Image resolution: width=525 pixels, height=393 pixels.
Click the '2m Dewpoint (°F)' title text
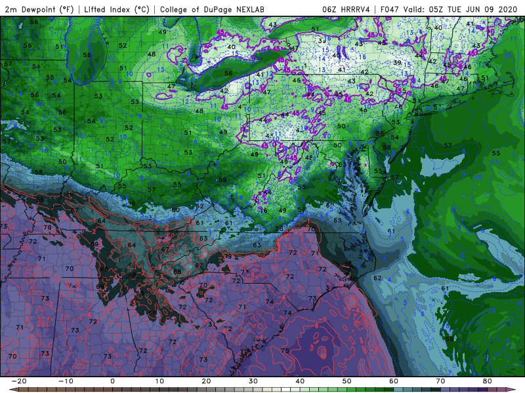[x=39, y=10]
